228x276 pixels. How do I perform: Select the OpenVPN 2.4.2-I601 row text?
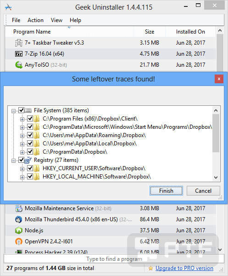[x=49, y=241]
